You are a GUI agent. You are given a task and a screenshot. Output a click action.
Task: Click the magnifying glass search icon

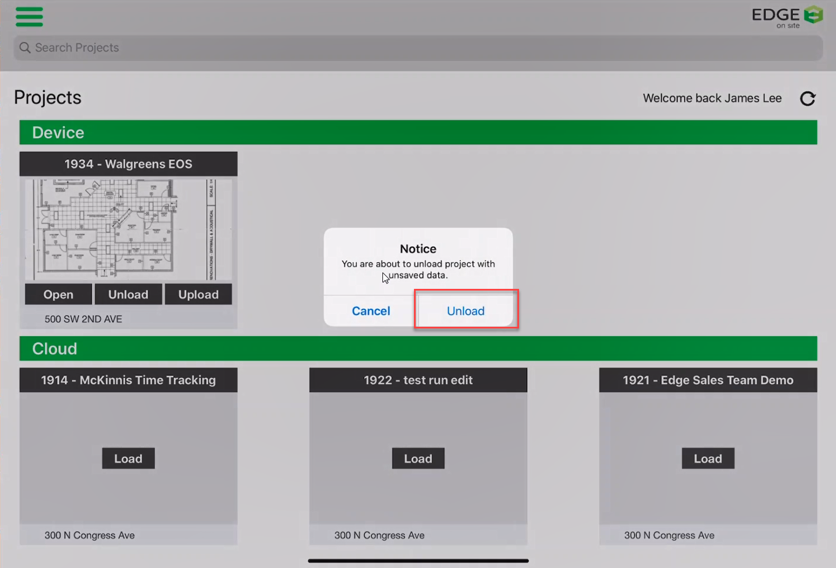25,48
